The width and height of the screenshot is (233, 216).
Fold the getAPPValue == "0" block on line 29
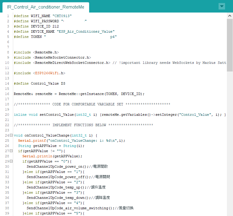11,161
